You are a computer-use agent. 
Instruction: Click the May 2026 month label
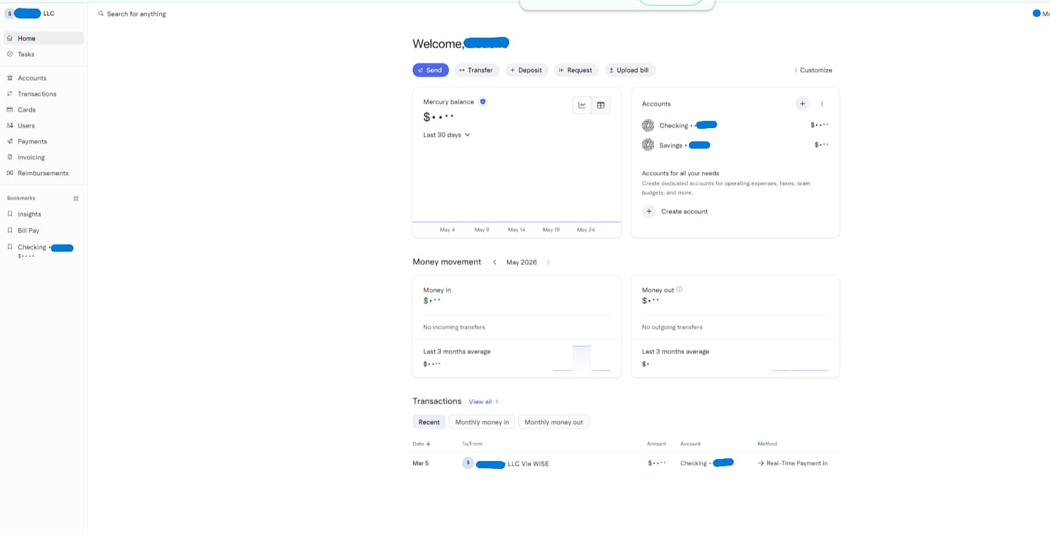click(522, 262)
